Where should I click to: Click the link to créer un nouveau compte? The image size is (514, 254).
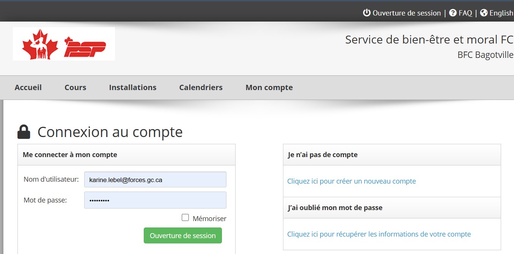pos(351,181)
